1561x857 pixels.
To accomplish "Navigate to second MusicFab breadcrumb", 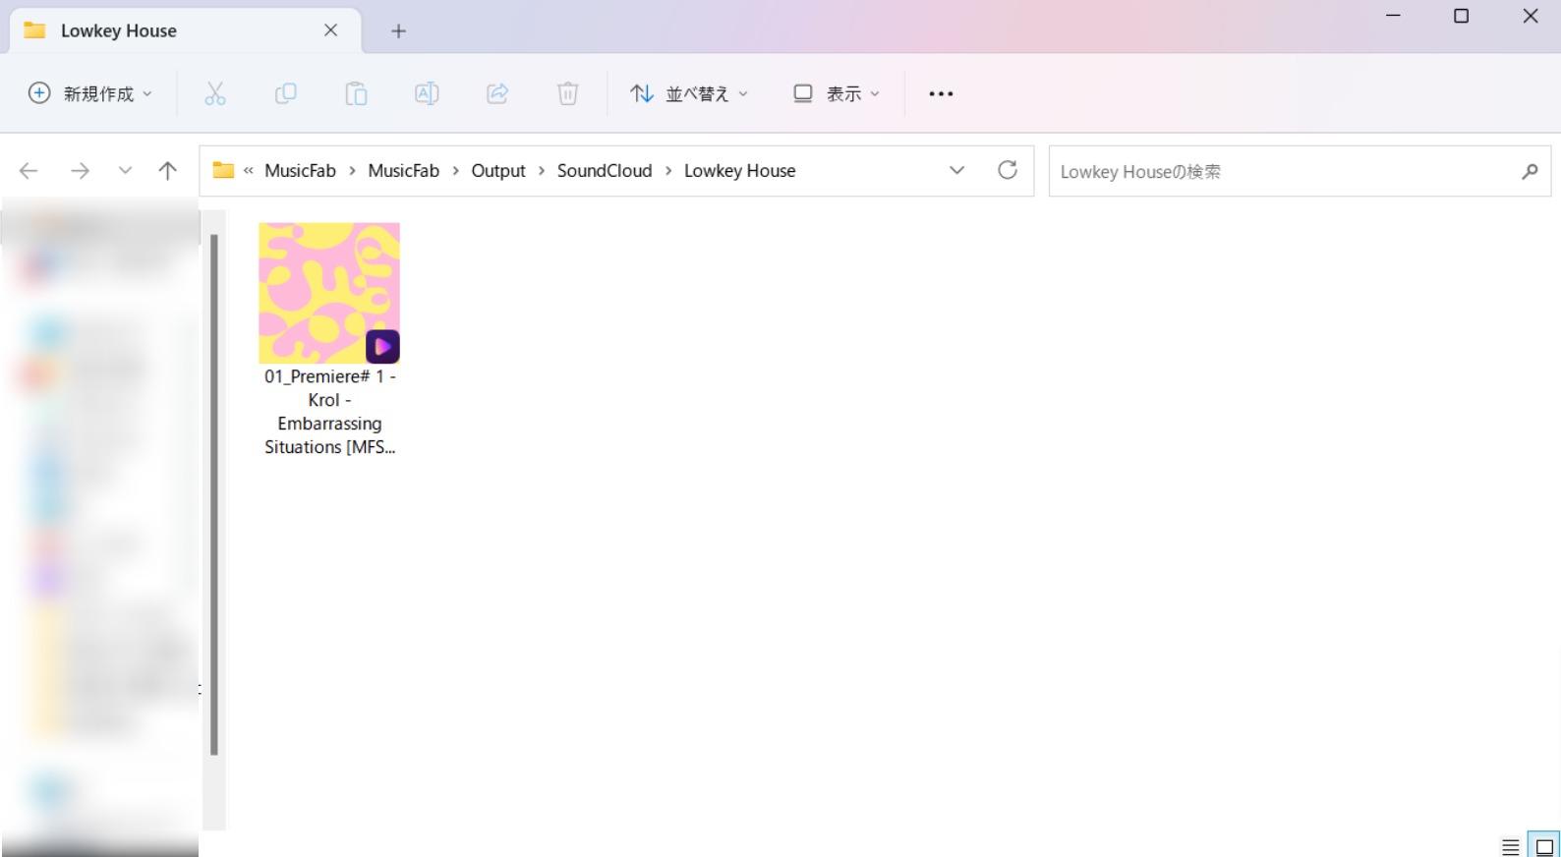I will [x=403, y=170].
